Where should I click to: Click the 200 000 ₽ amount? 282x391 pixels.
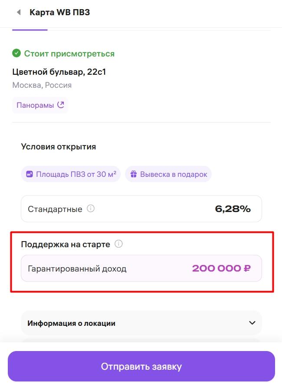click(221, 268)
